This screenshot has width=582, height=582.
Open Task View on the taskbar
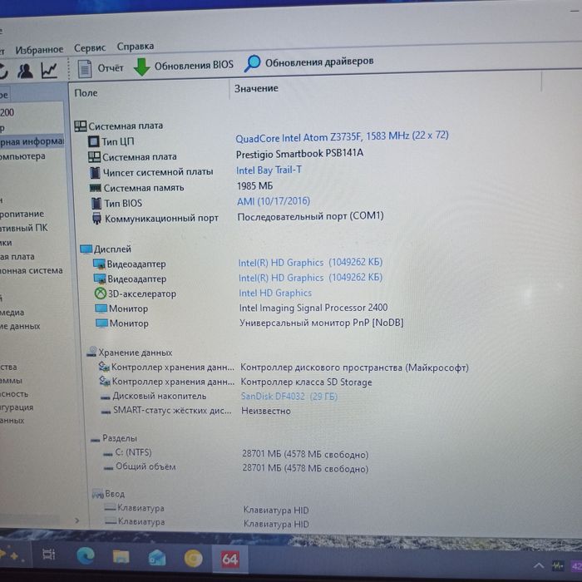tap(48, 555)
